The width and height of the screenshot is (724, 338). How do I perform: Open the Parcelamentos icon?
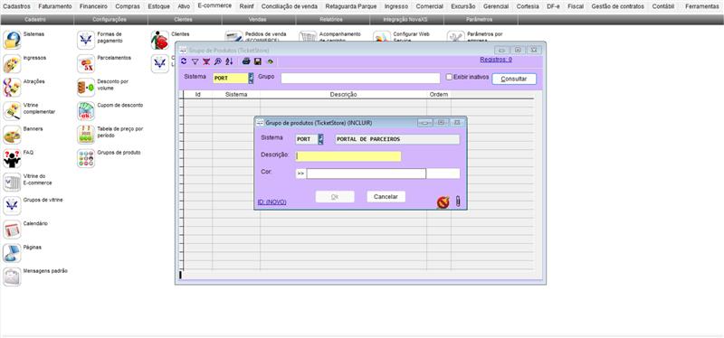(86, 64)
